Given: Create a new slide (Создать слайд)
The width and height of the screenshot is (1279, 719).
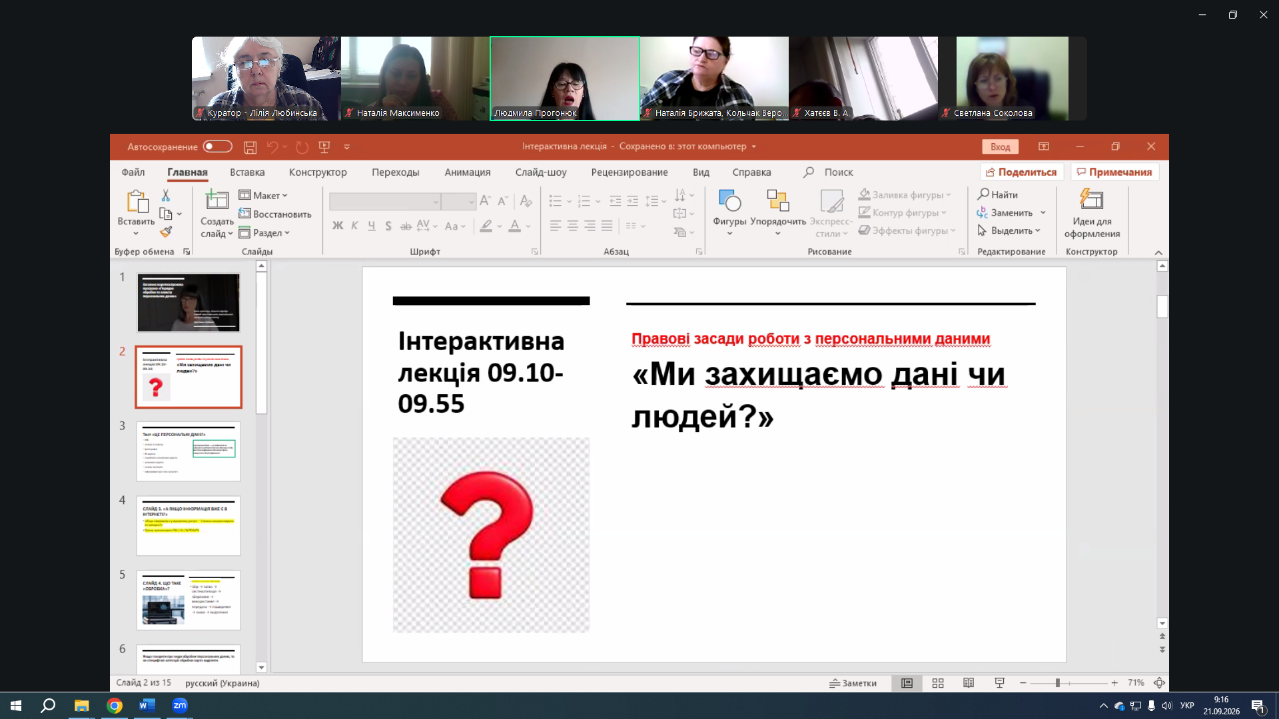Looking at the screenshot, I should tap(217, 213).
